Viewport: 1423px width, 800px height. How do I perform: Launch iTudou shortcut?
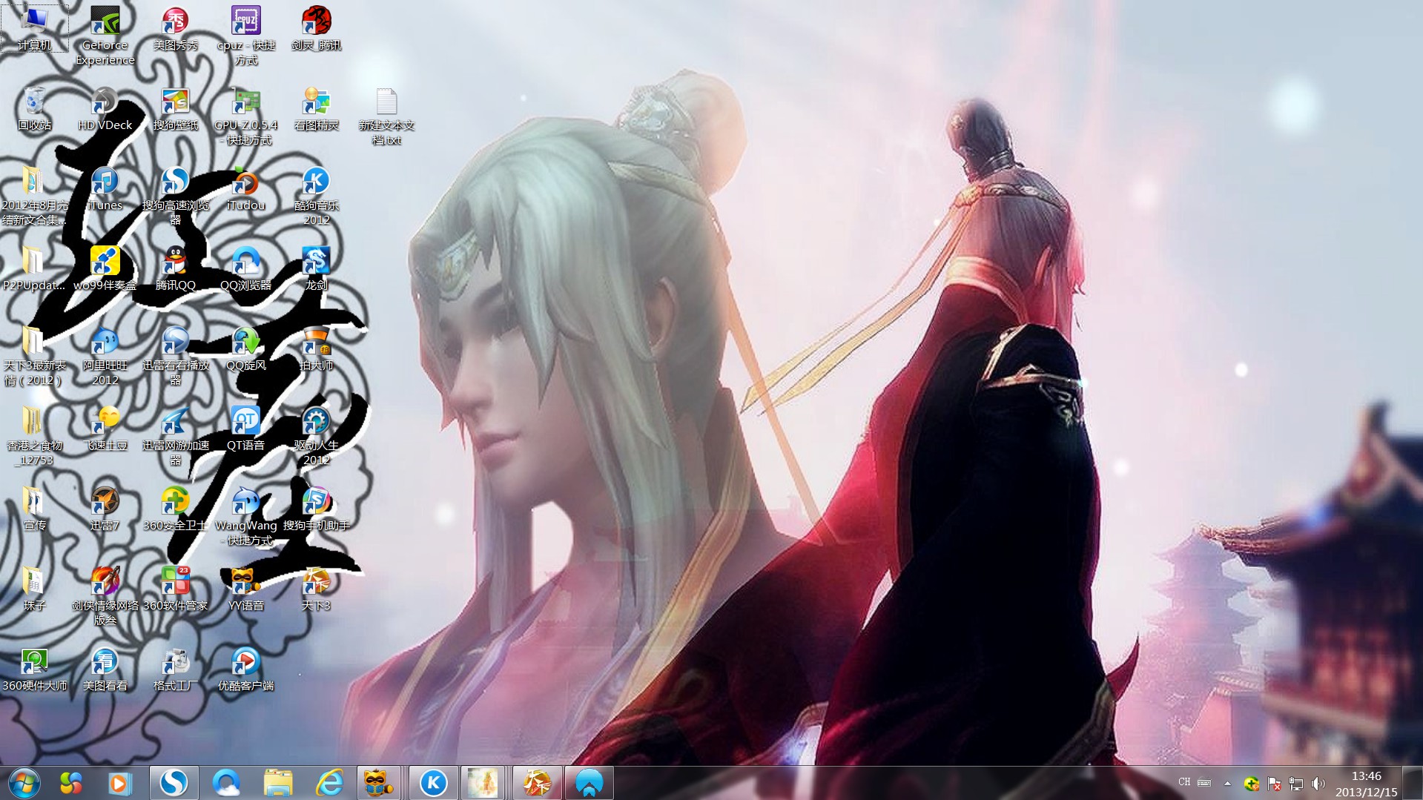(245, 188)
